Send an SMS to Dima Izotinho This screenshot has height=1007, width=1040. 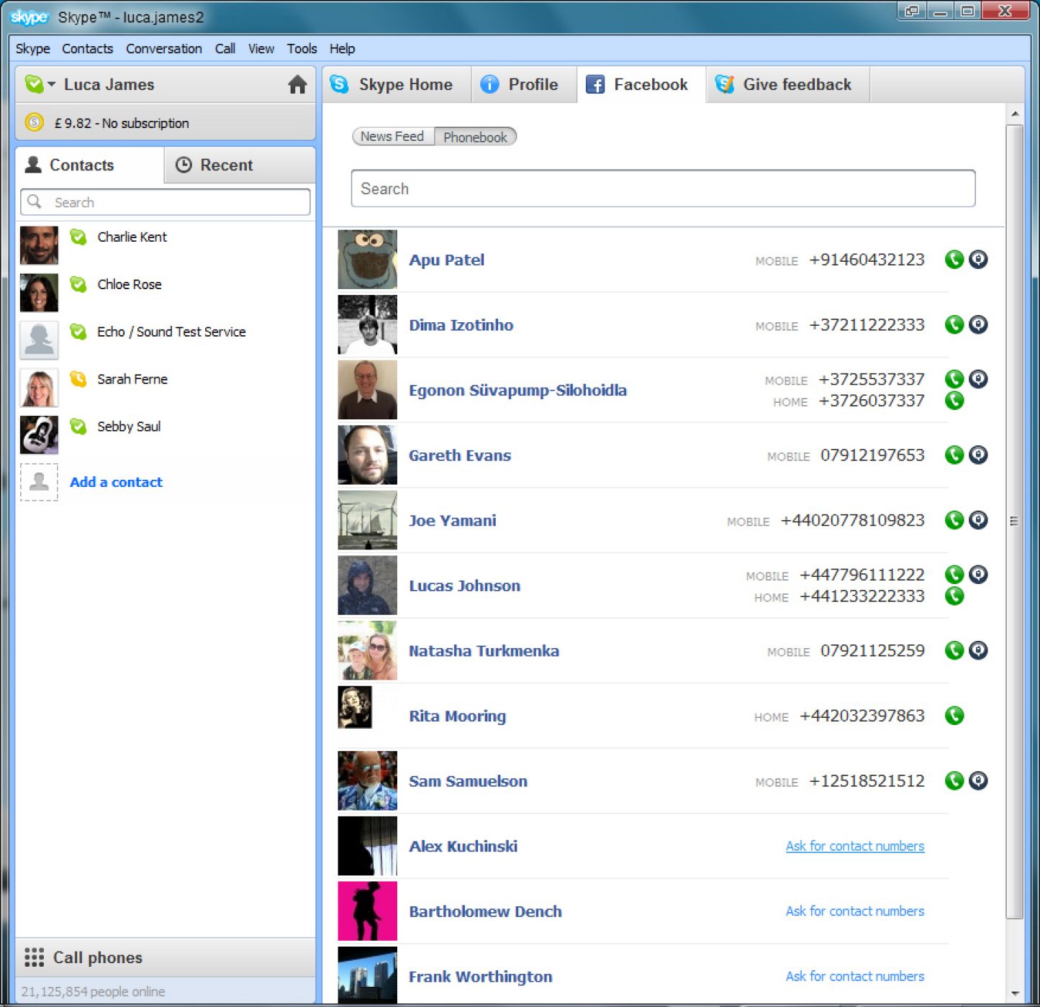tap(977, 324)
